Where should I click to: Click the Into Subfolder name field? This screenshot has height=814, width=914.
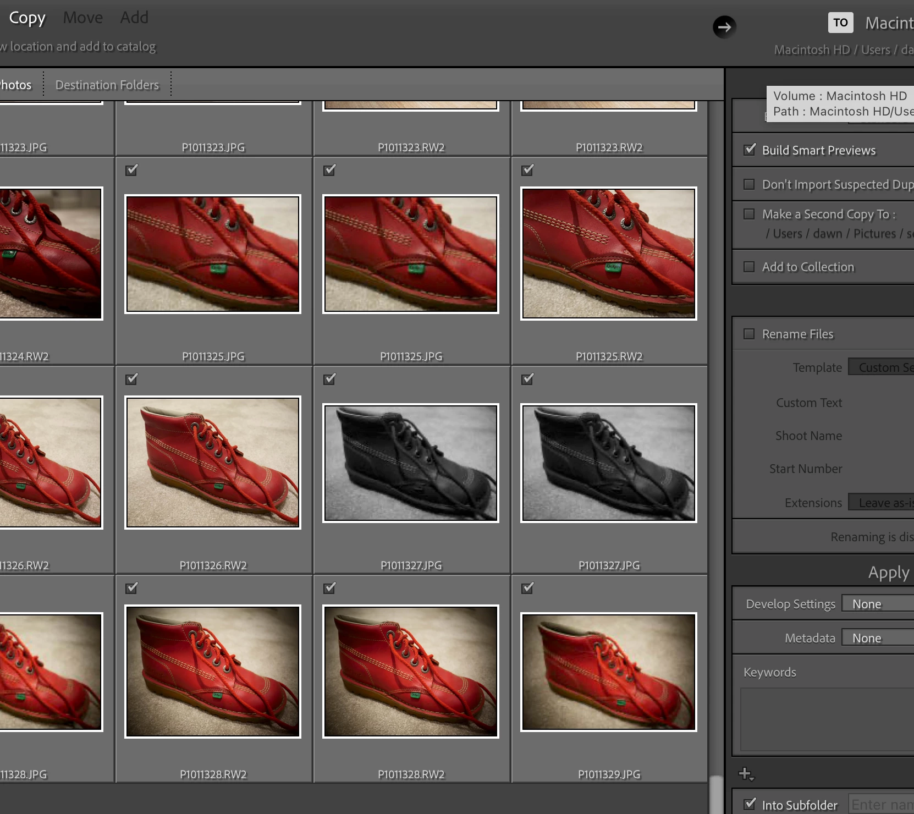click(881, 805)
